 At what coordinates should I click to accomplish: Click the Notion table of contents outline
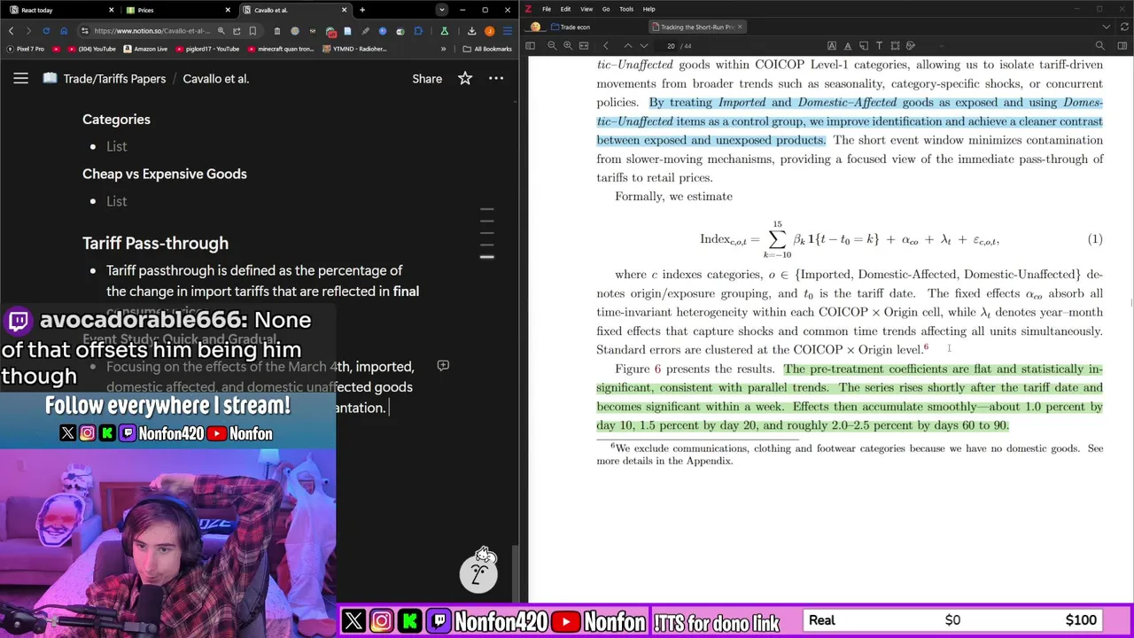[486, 234]
